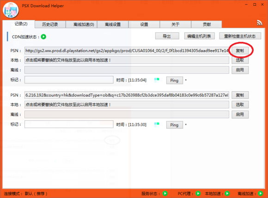Image resolution: width=268 pixels, height=198 pixels.
Task: Minimize the PSX Download Helper window
Action: pyautogui.click(x=246, y=5)
